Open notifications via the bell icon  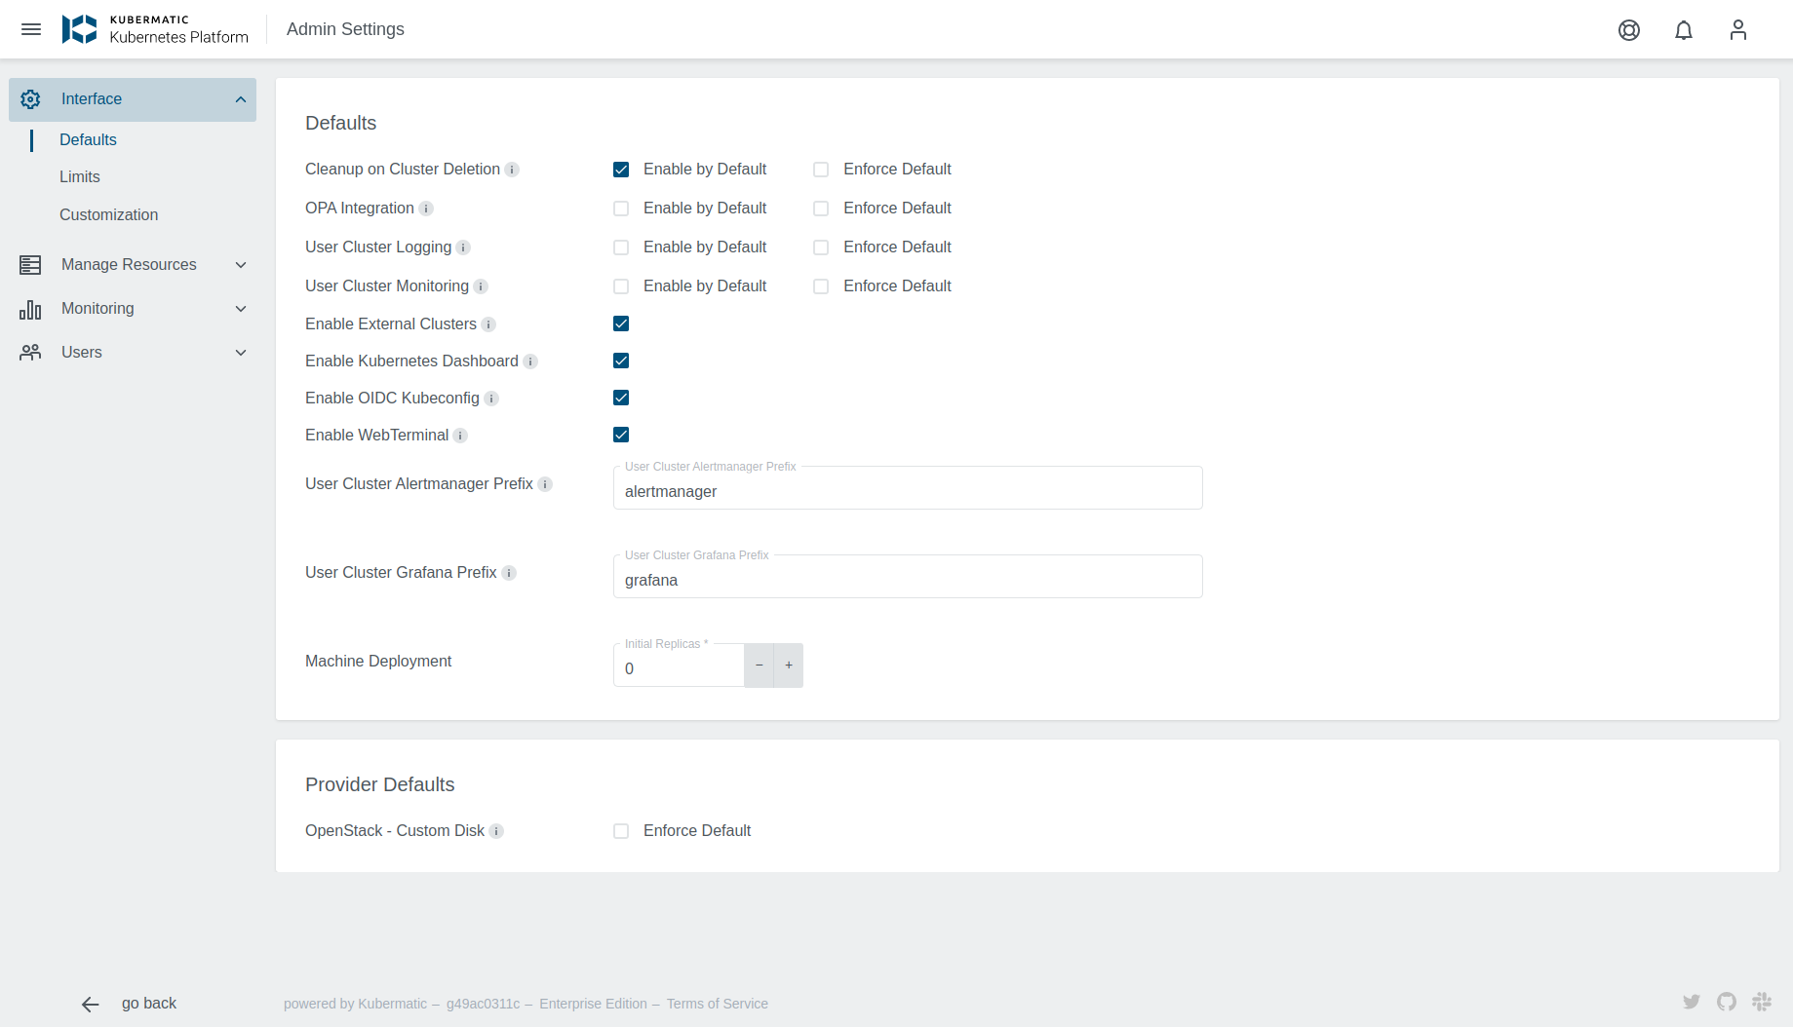[x=1683, y=30]
